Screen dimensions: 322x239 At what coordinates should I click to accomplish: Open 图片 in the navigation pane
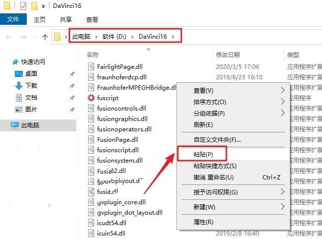[x=31, y=109]
